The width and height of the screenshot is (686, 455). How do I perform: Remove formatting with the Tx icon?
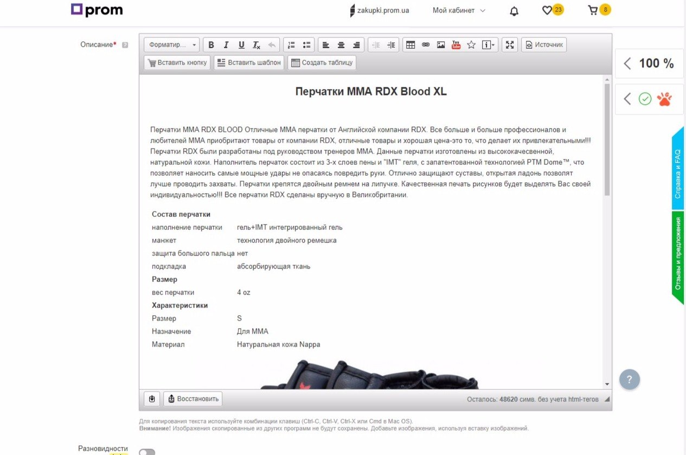click(x=257, y=45)
